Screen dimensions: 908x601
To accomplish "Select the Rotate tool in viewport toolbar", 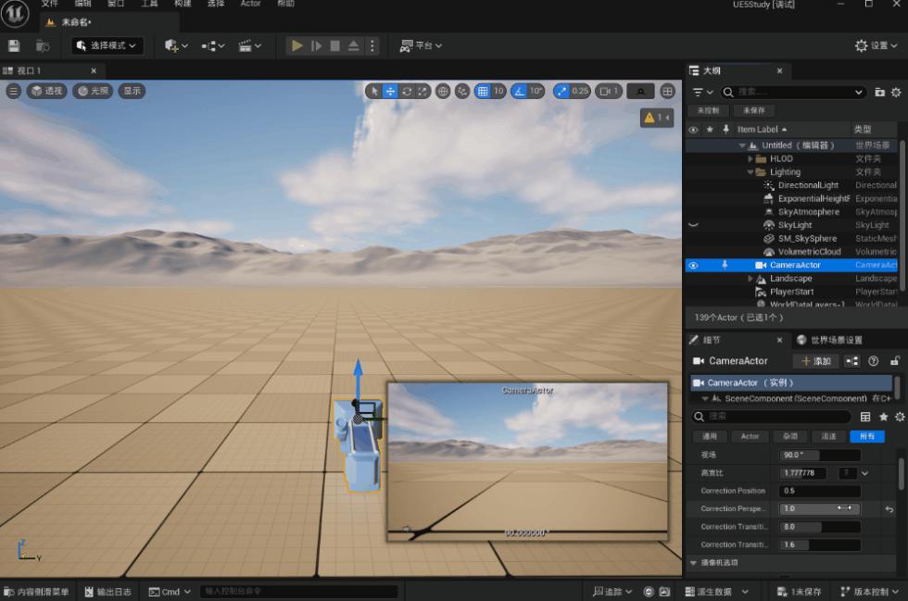I will coord(406,91).
